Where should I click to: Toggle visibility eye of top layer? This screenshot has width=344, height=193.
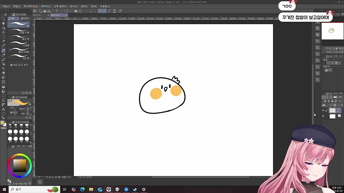pos(323,110)
